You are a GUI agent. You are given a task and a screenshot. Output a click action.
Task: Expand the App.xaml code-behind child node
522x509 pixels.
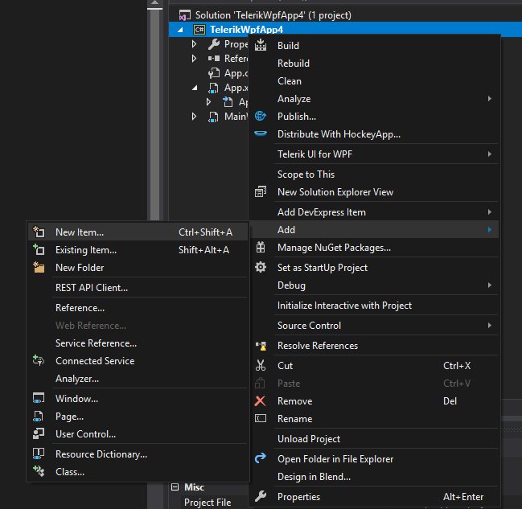[x=209, y=102]
